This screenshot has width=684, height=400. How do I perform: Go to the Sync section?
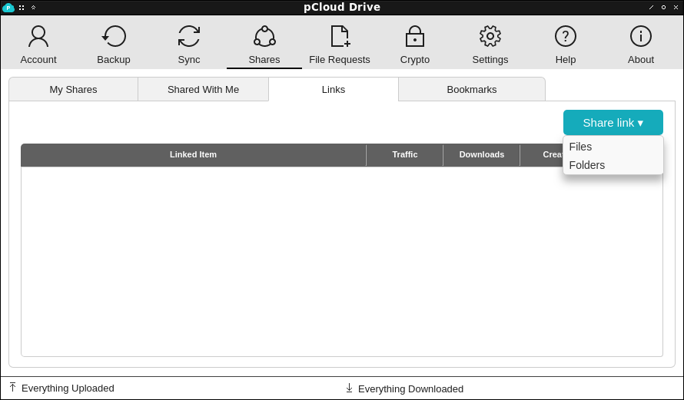[189, 45]
